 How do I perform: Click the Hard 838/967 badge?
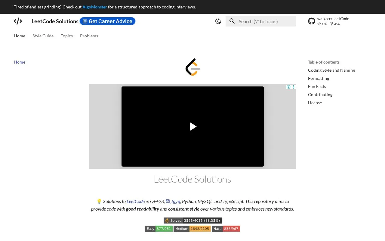(x=226, y=229)
